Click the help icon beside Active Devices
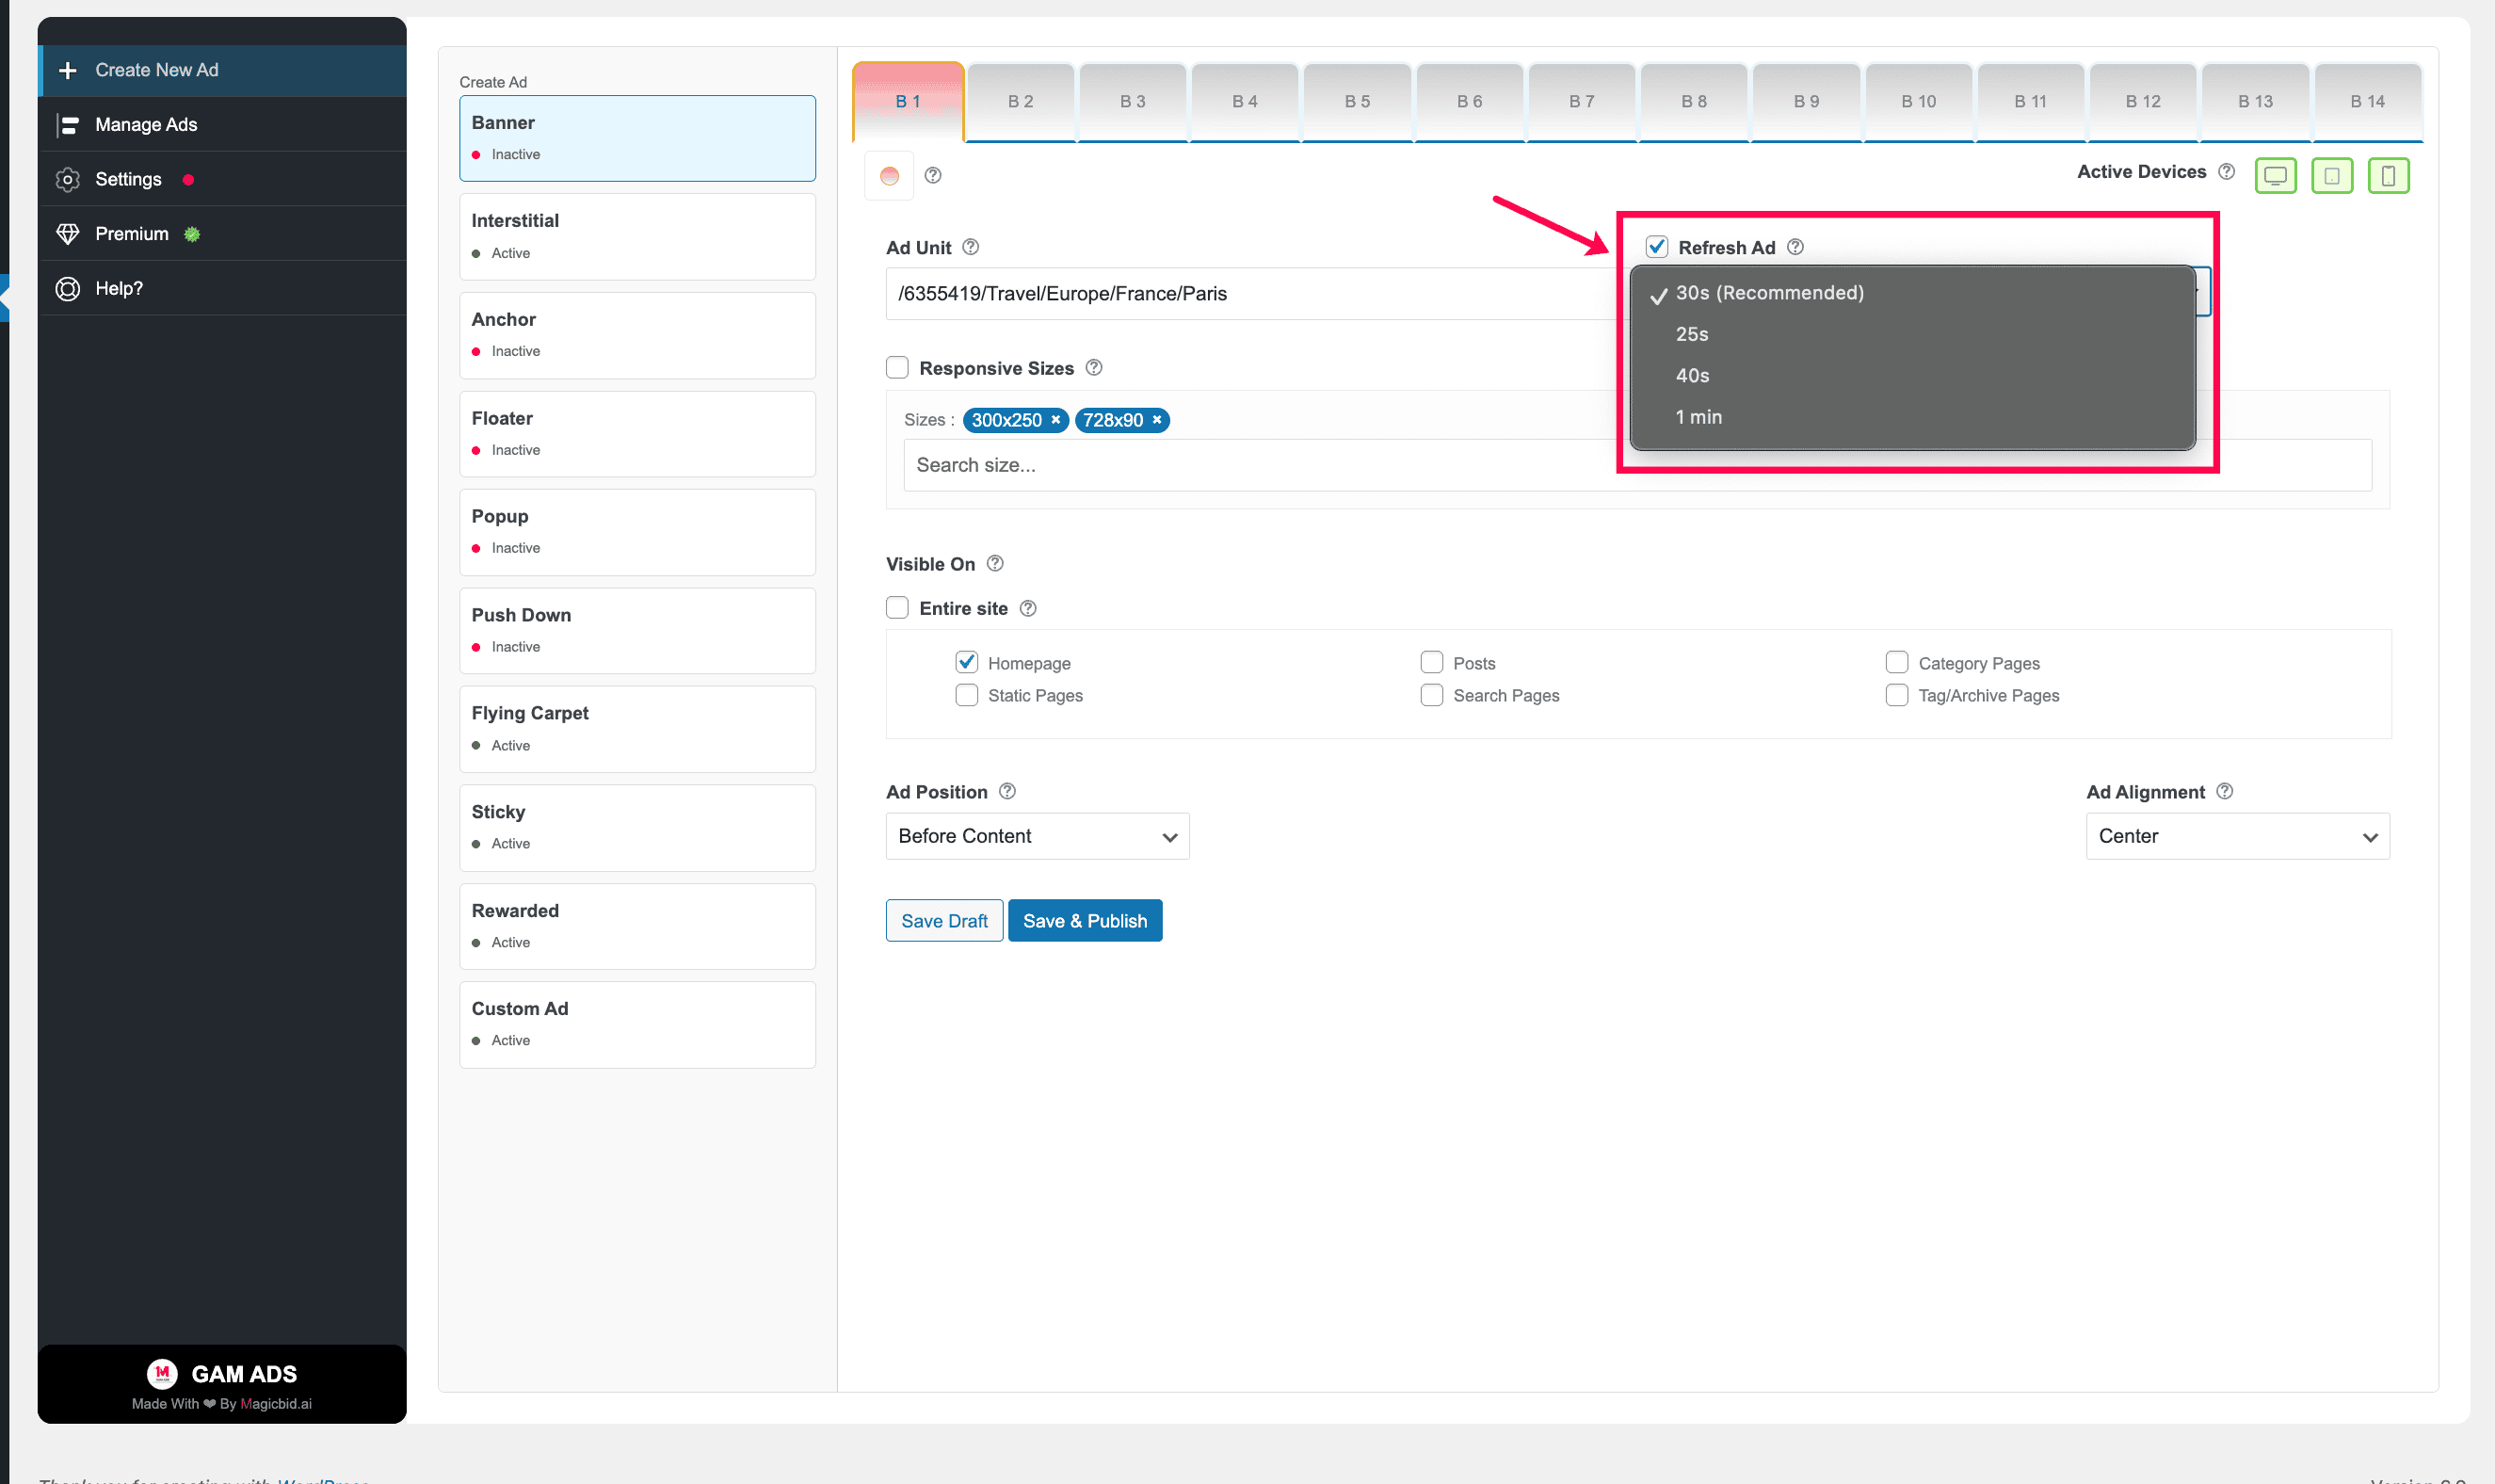2495x1484 pixels. tap(2226, 172)
